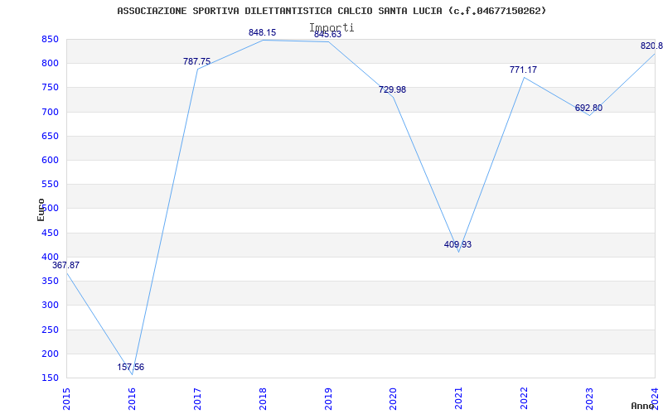The width and height of the screenshot is (663, 414).
Task: Click the 750 y-axis value
Action: tap(50, 88)
